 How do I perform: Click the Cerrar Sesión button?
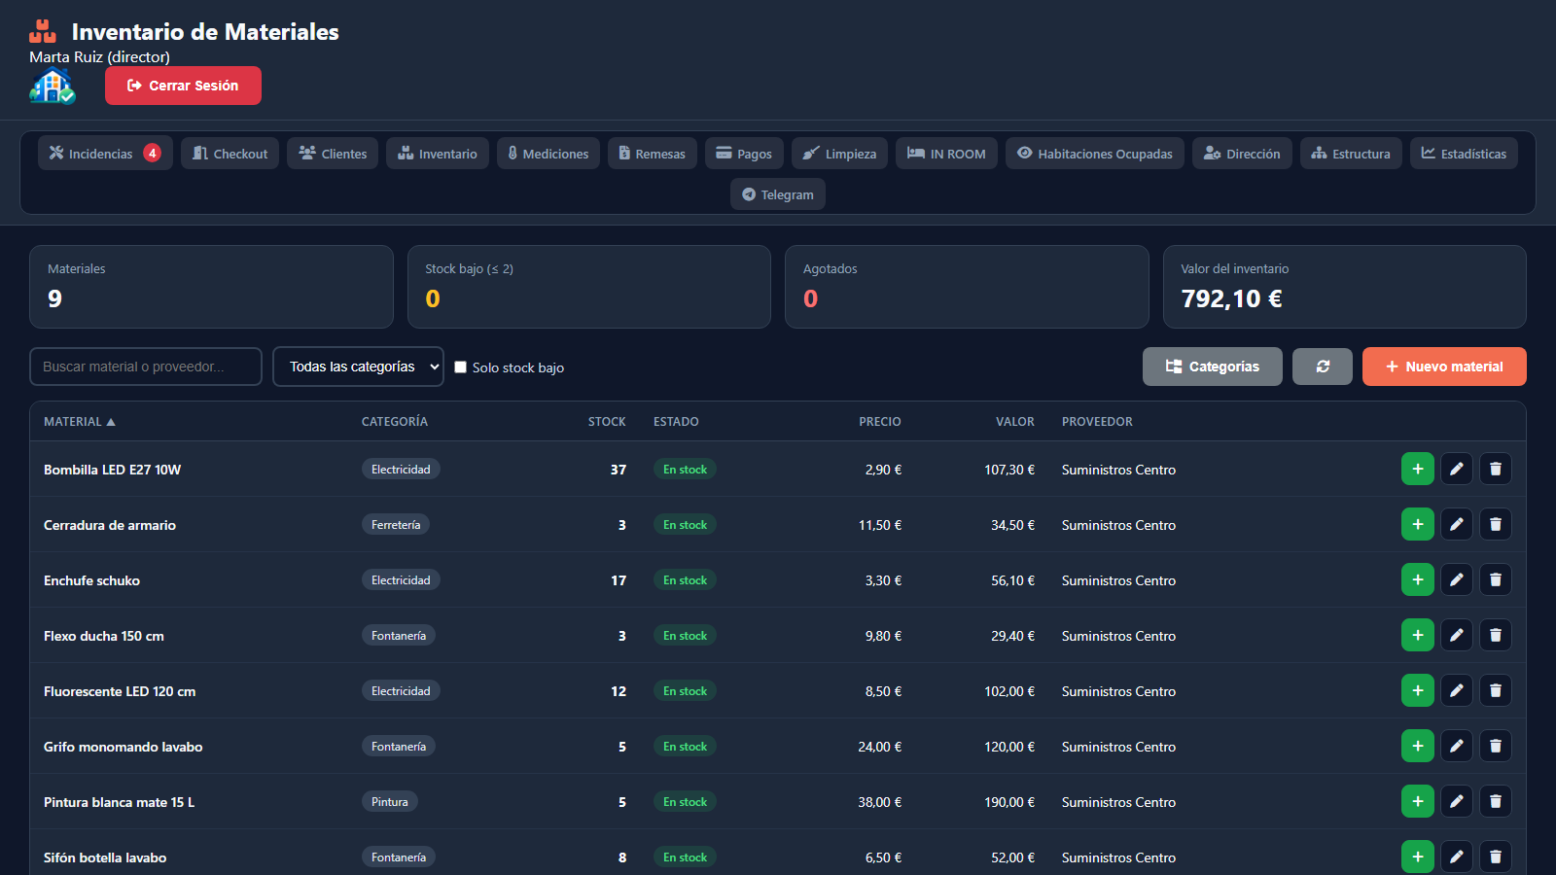[x=183, y=86]
